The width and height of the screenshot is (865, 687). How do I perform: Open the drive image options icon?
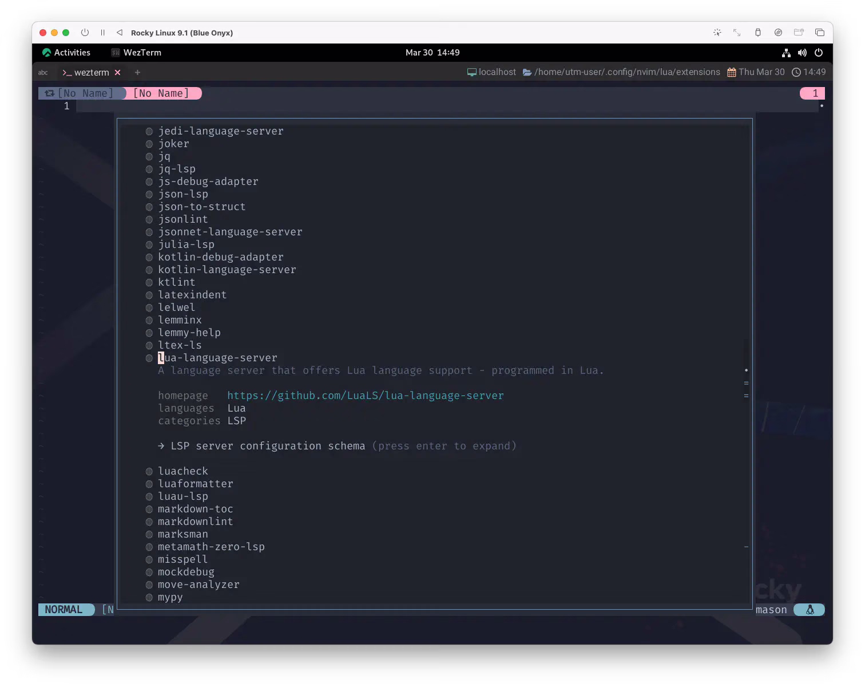tap(778, 33)
